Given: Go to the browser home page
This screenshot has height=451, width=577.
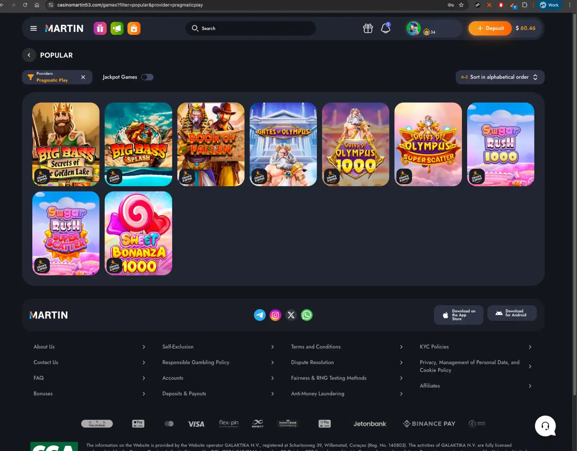Looking at the screenshot, I should [37, 5].
